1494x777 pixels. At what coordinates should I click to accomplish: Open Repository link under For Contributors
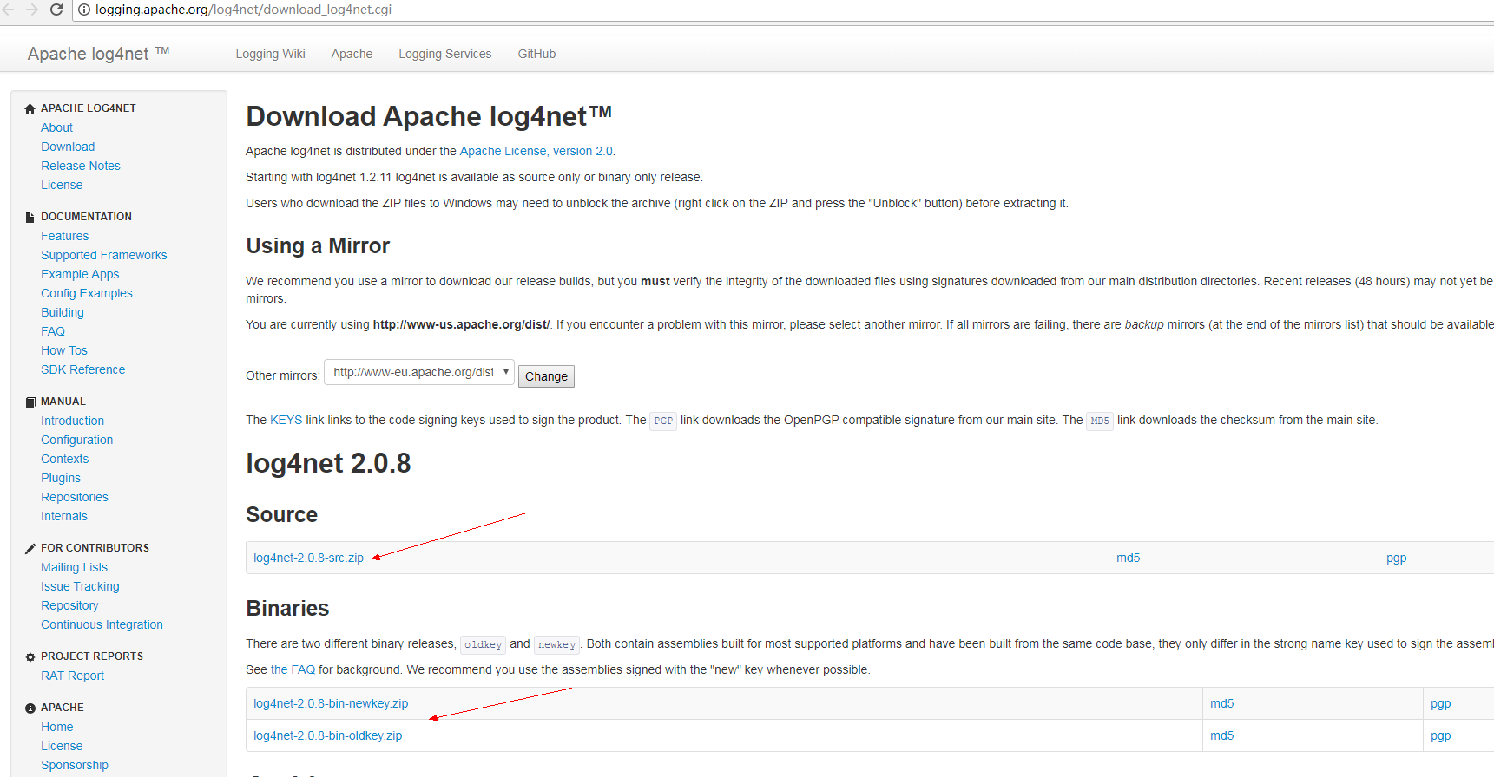69,605
